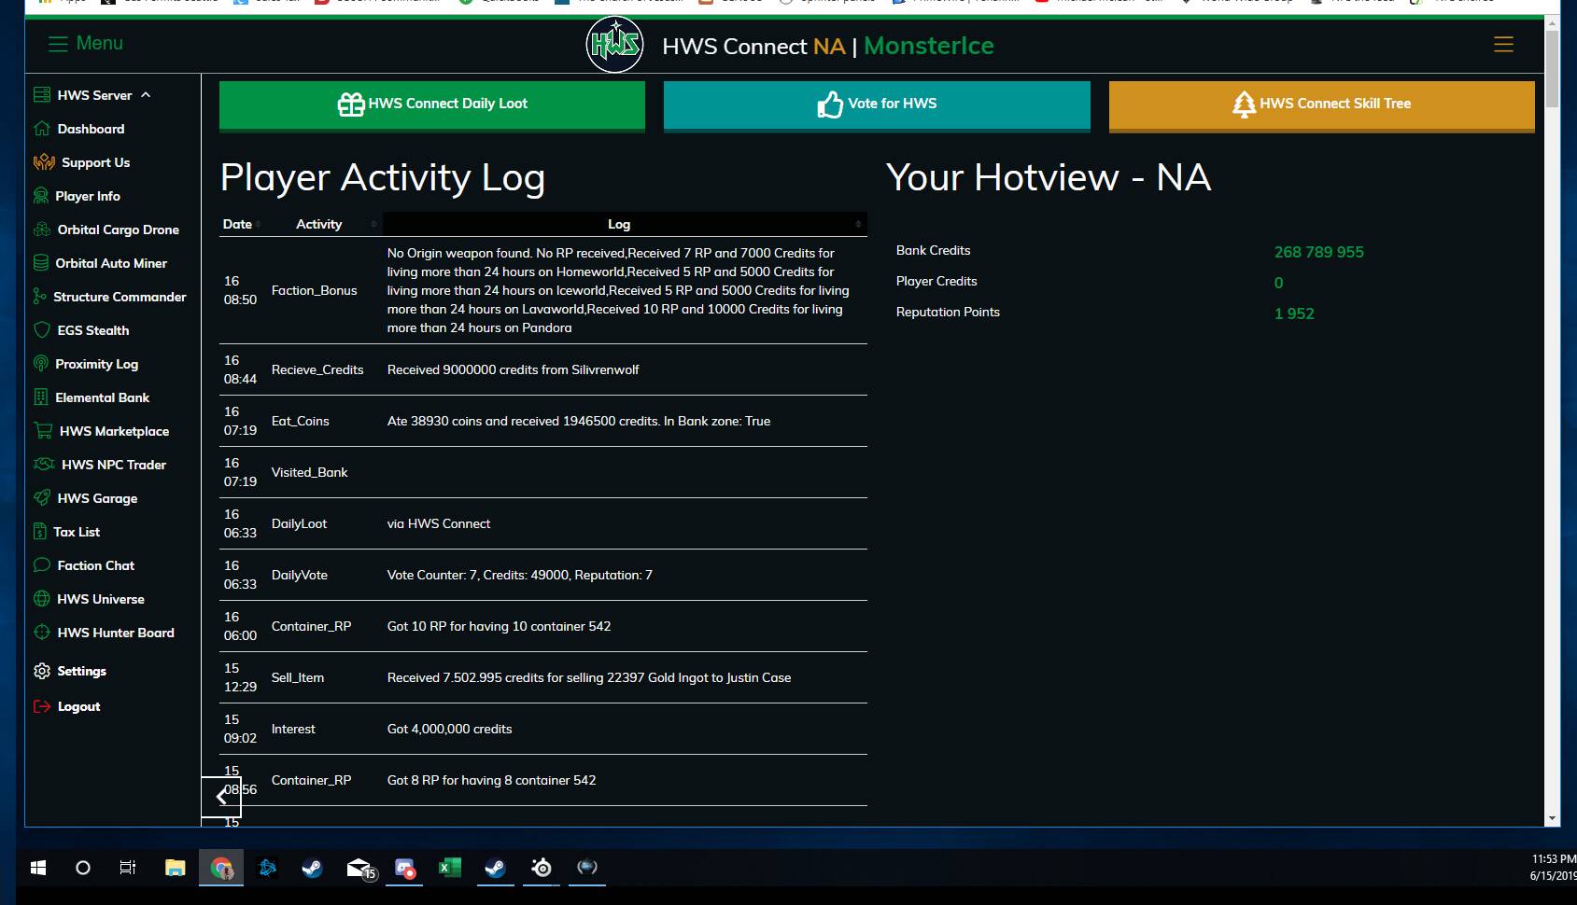Open the Dashboard menu item

[x=91, y=129]
